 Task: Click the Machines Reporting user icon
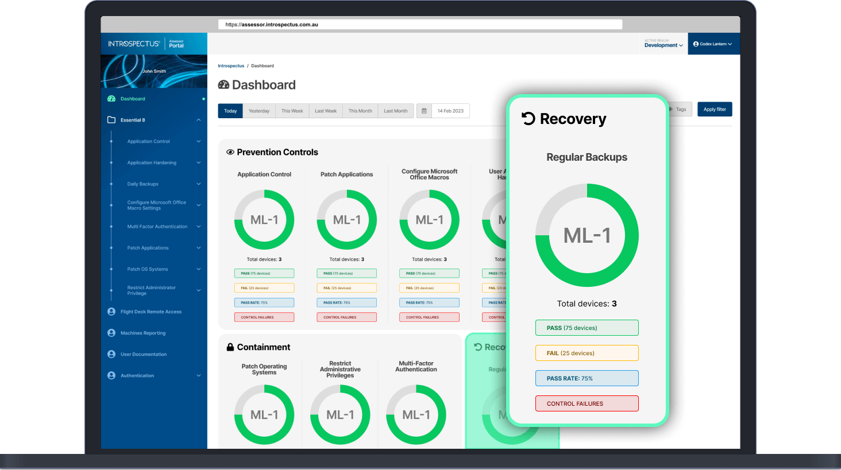(x=111, y=333)
